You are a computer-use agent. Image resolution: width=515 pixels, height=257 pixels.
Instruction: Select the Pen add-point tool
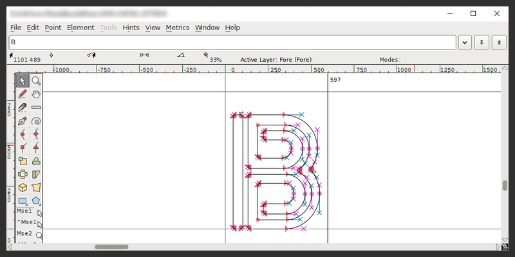[x=23, y=121]
